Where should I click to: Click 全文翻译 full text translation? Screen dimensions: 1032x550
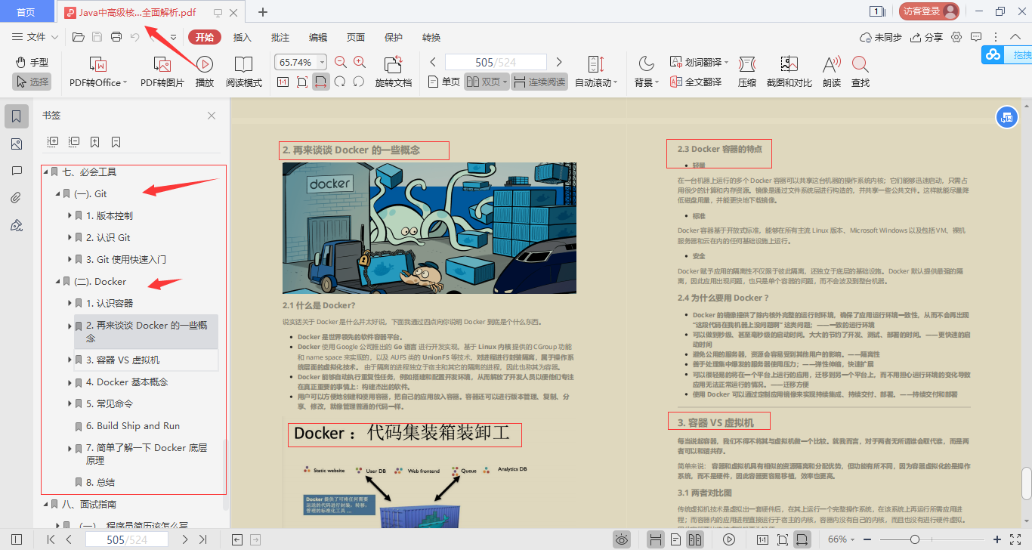[696, 82]
